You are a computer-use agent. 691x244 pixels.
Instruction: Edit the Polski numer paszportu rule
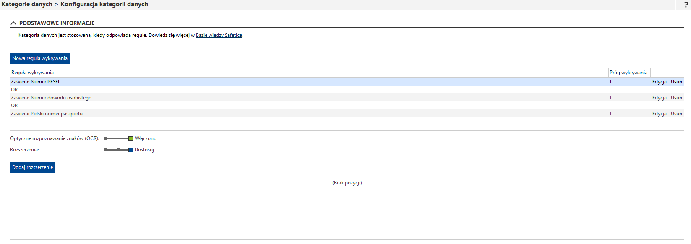[x=659, y=114]
